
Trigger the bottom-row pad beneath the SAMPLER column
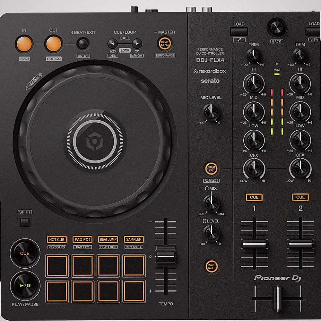pyautogui.click(x=134, y=291)
